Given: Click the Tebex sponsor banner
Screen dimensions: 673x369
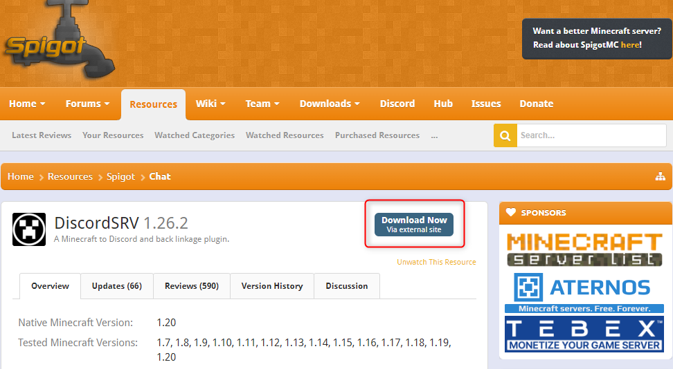Looking at the screenshot, I should coord(584,334).
